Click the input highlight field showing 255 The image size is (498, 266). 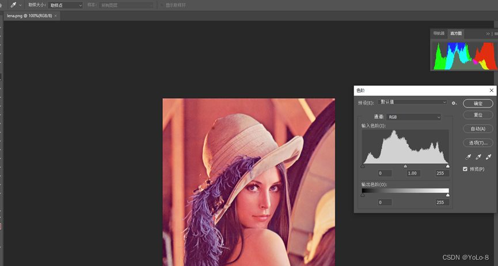(x=442, y=173)
